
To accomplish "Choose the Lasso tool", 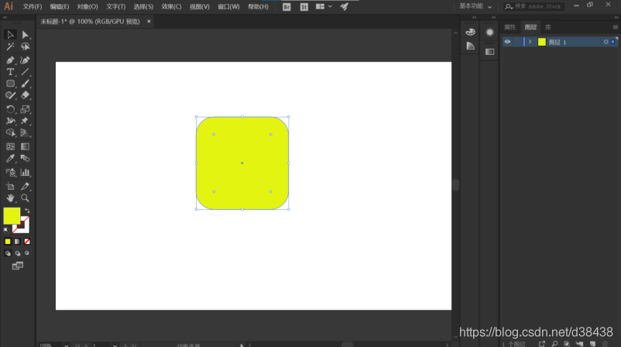I will [25, 46].
